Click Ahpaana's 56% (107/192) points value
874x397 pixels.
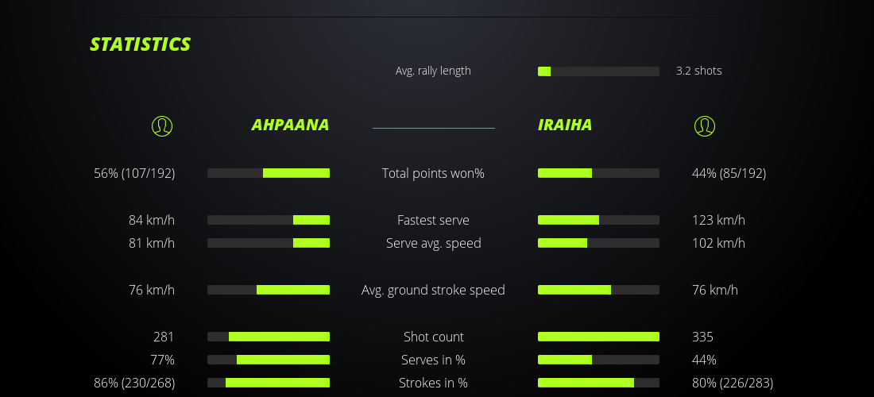tap(134, 173)
